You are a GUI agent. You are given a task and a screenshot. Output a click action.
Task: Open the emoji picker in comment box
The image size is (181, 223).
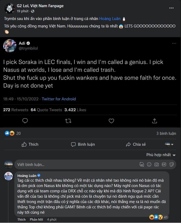pyautogui.click(x=149, y=164)
